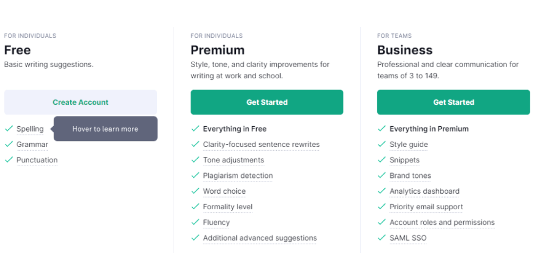Click Get Started under Premium plan
This screenshot has height=280, width=533.
click(267, 102)
